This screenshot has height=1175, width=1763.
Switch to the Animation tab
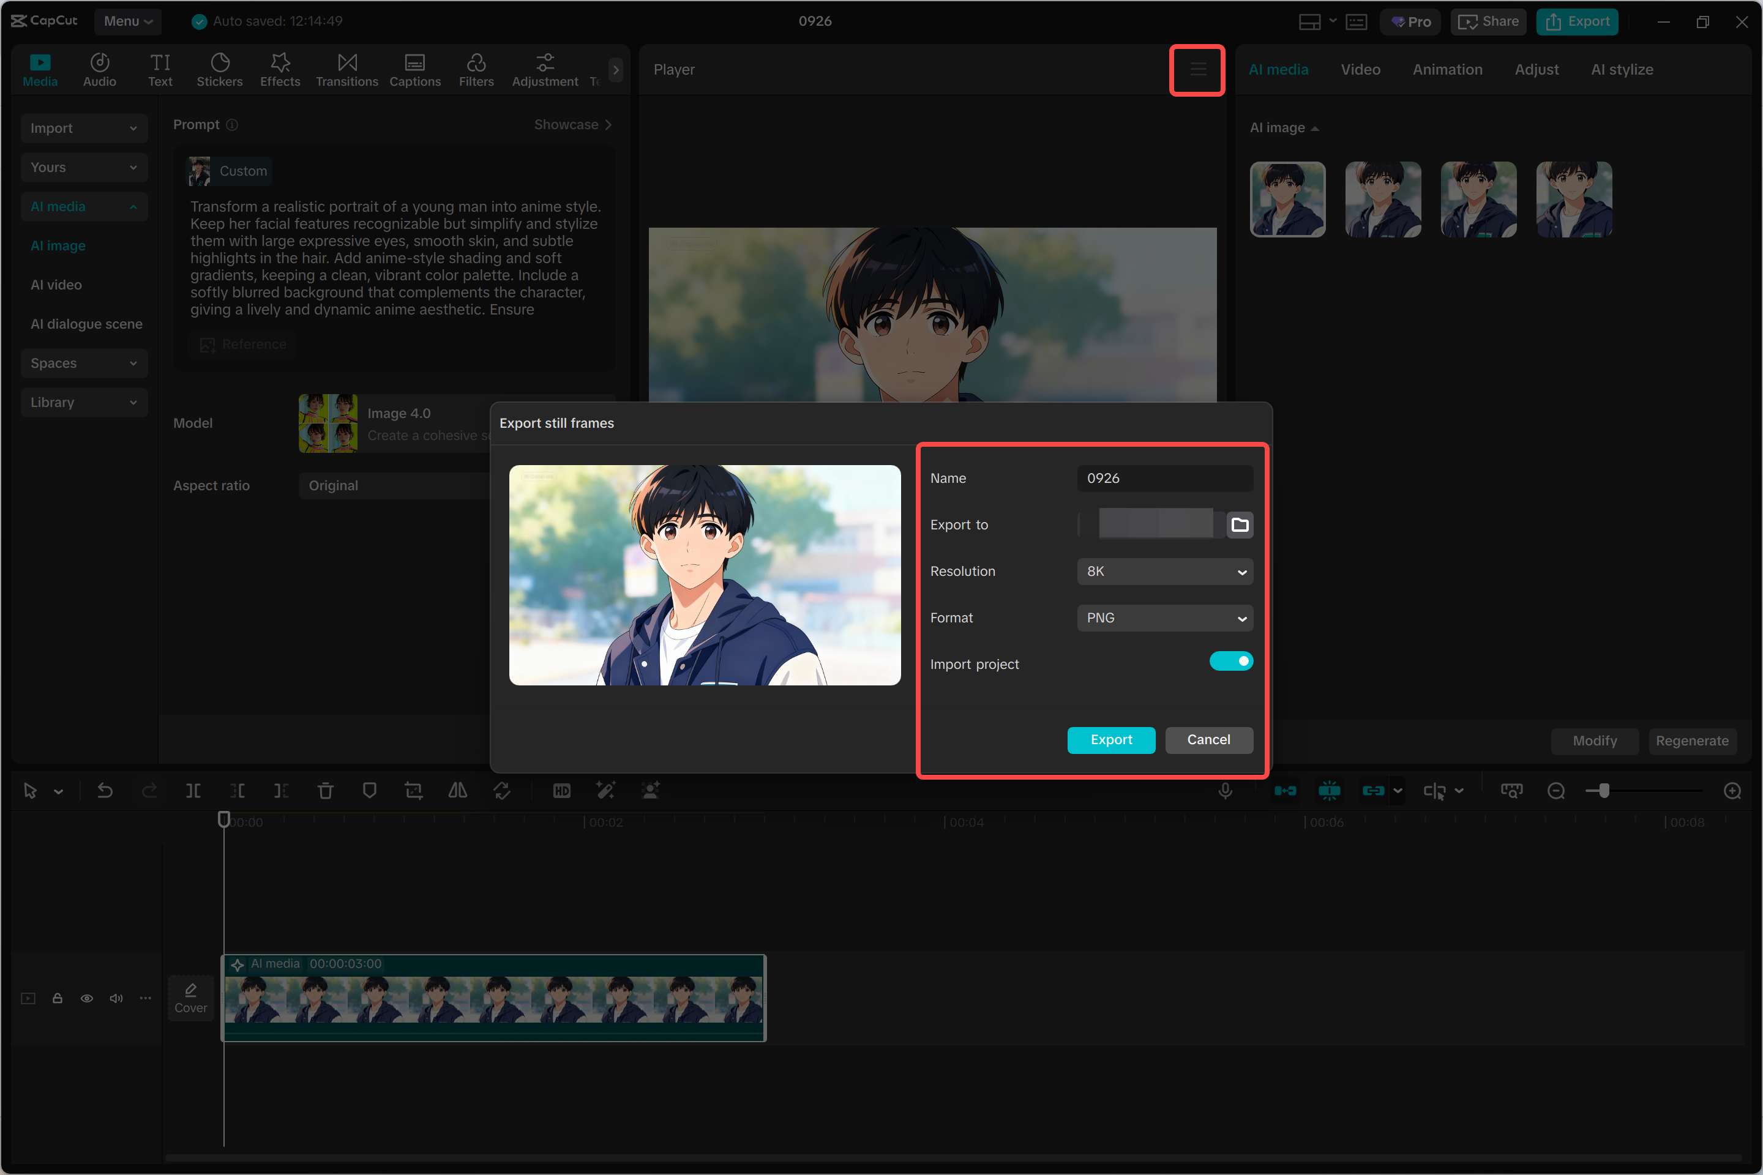(1447, 70)
